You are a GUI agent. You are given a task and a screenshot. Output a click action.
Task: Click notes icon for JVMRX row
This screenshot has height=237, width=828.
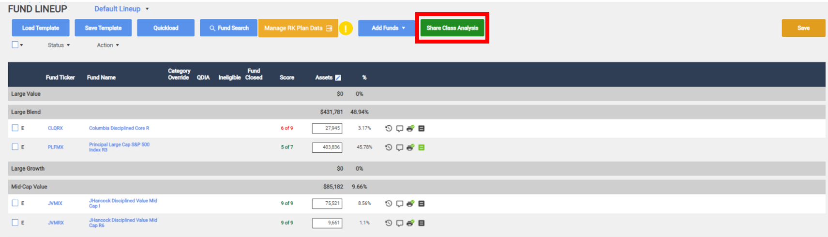click(422, 223)
